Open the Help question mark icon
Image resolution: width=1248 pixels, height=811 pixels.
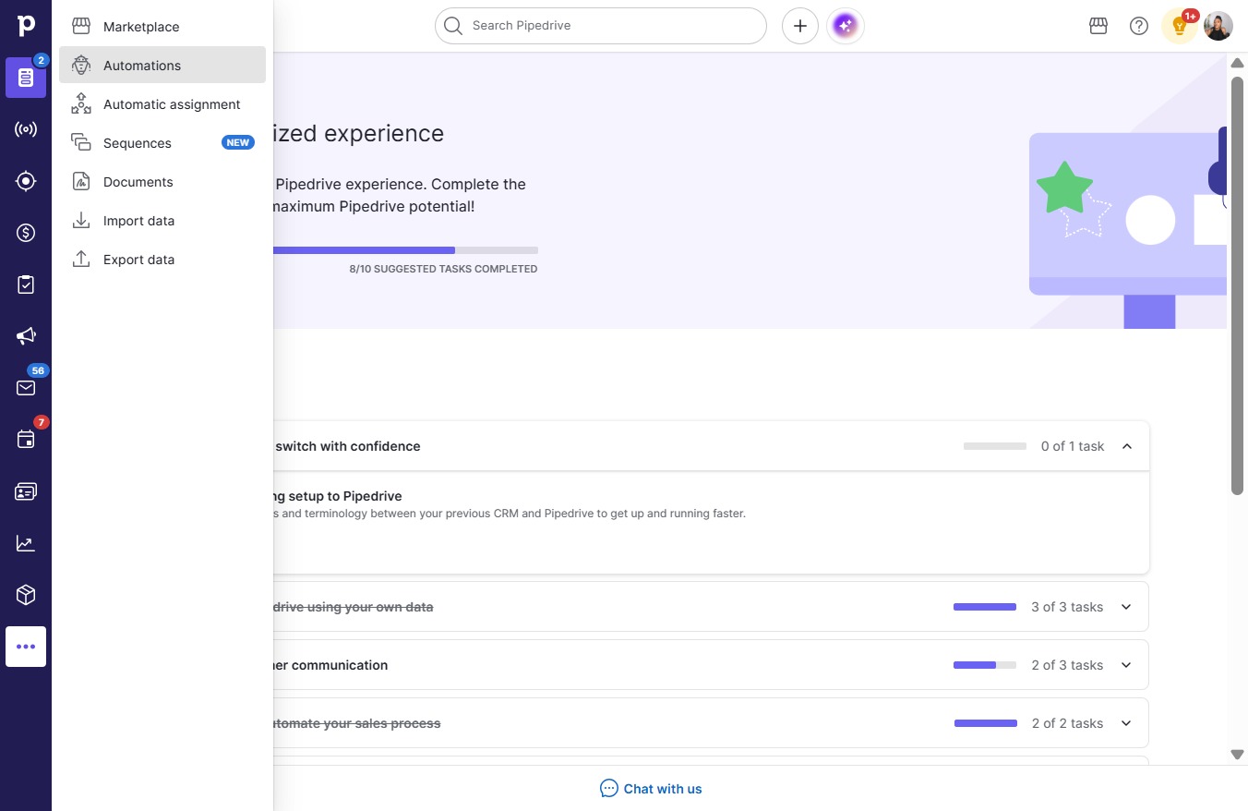point(1139,26)
